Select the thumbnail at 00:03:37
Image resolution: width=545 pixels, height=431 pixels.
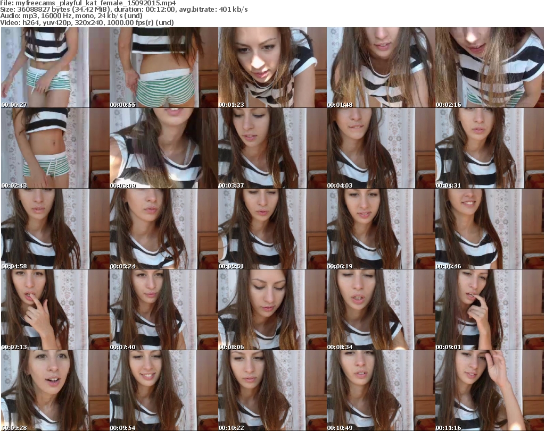(x=272, y=148)
